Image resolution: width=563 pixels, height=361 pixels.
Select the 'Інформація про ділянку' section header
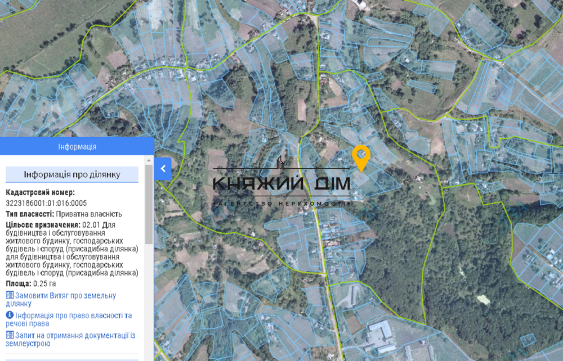72,174
